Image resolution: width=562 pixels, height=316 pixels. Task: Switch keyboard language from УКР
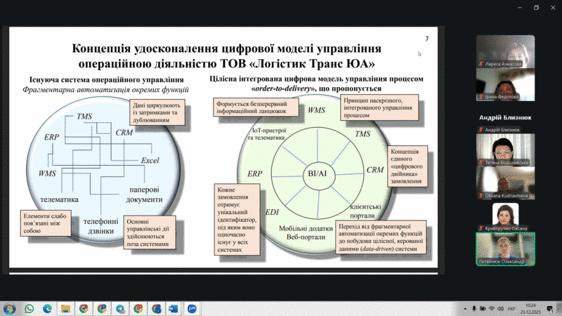point(511,308)
